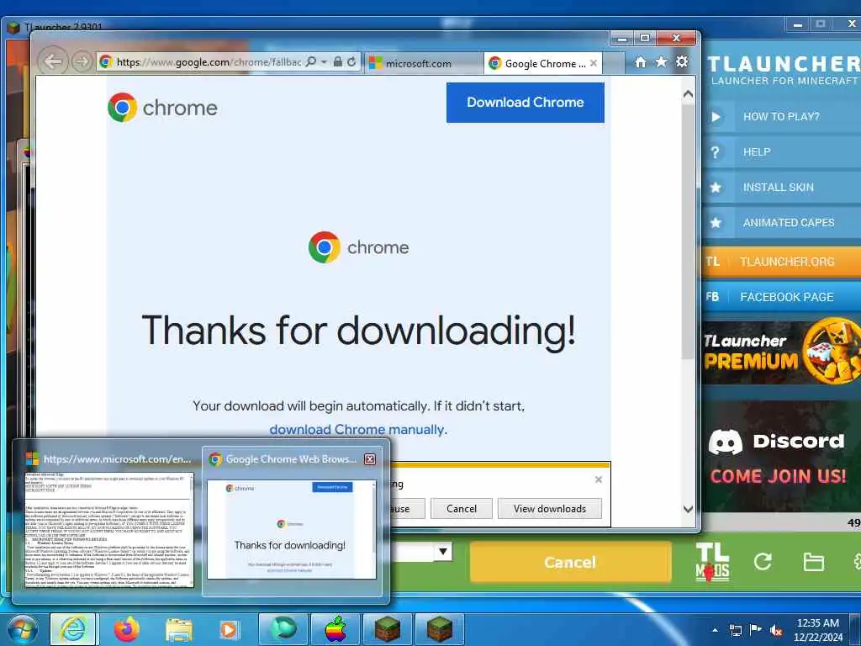Follow the download Chrome manually link
This screenshot has height=646, width=861.
pyautogui.click(x=358, y=430)
